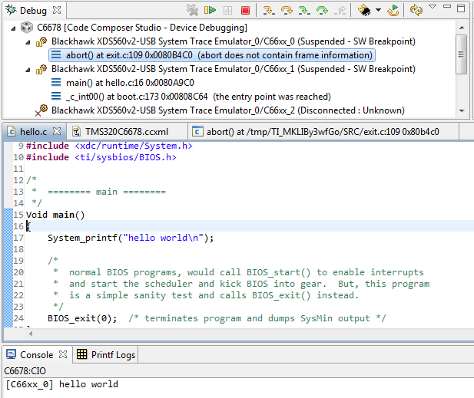Screen dimensions: 474x398
Task: Click the Debug view vertical scrollbar thumb
Action: coord(462,54)
